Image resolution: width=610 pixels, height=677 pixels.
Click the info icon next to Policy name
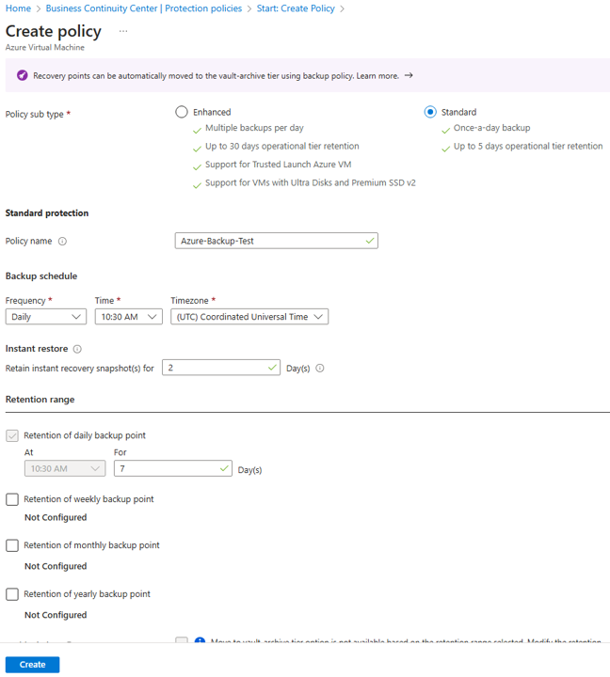pyautogui.click(x=63, y=242)
